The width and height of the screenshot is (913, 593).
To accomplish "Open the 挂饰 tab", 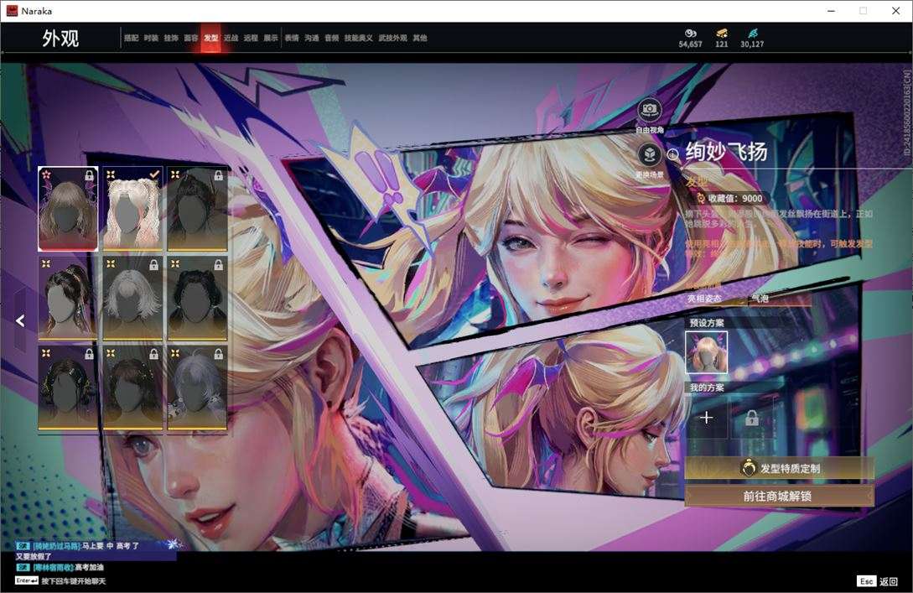I will (170, 38).
